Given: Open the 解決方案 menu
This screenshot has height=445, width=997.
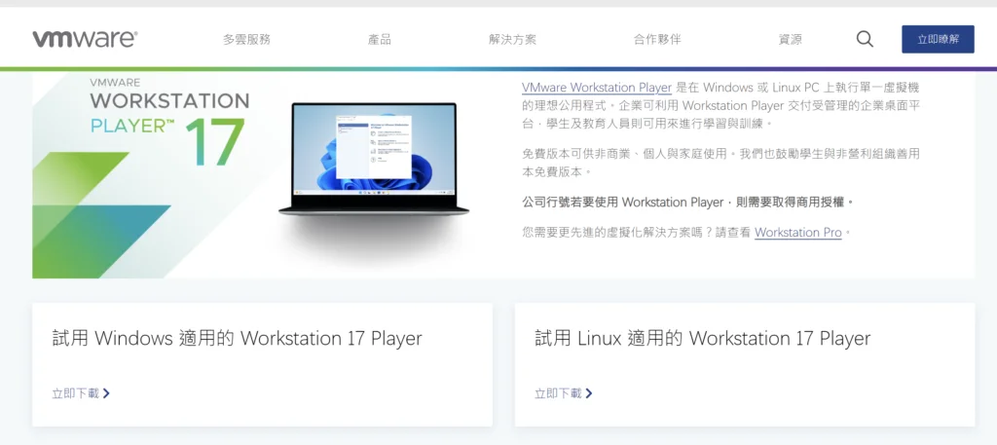Looking at the screenshot, I should [x=512, y=39].
